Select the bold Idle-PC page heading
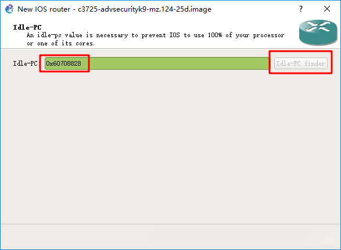 pyautogui.click(x=27, y=27)
